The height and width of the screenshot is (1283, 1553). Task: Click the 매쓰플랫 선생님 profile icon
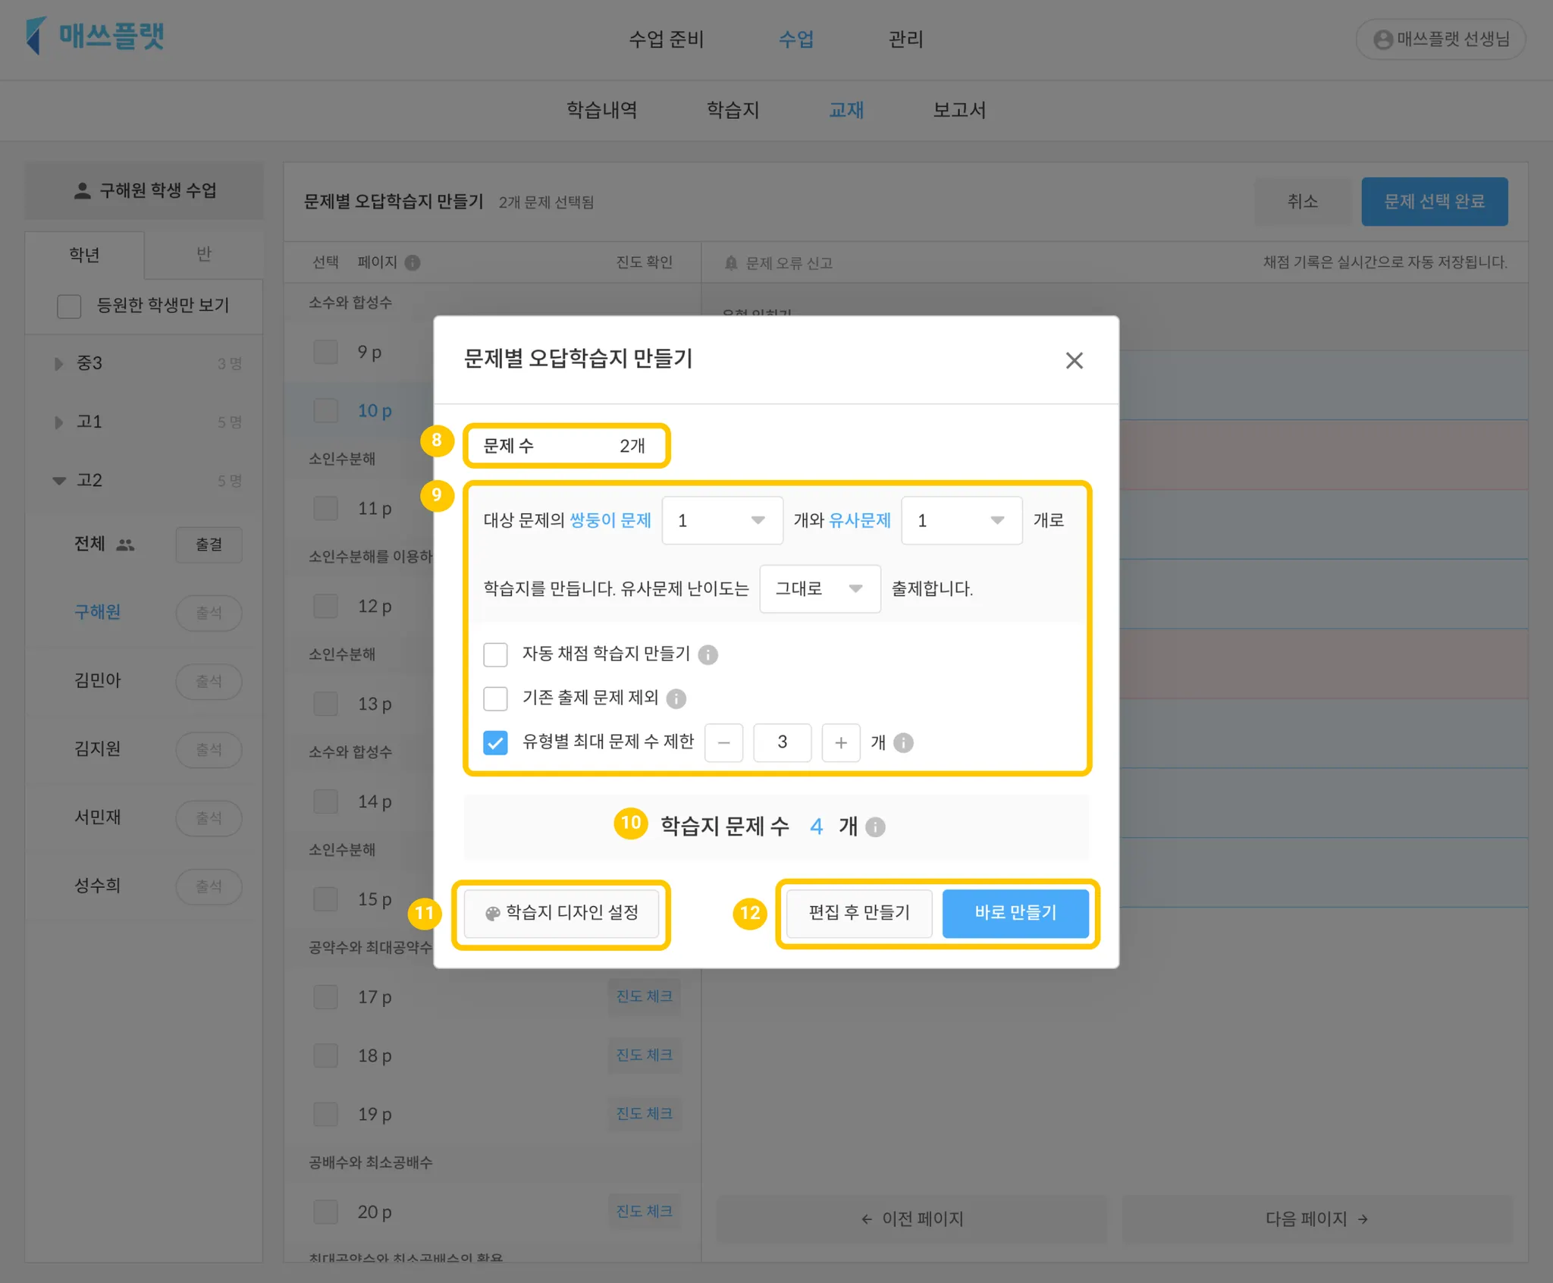(x=1382, y=39)
